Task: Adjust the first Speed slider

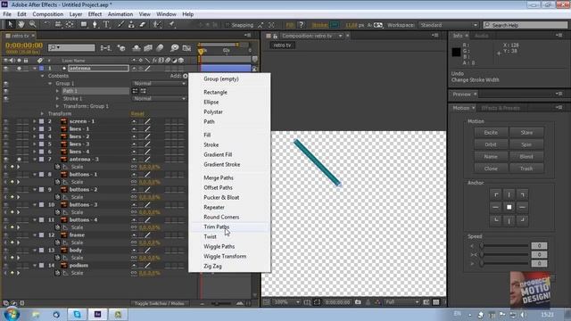Action: (504, 246)
